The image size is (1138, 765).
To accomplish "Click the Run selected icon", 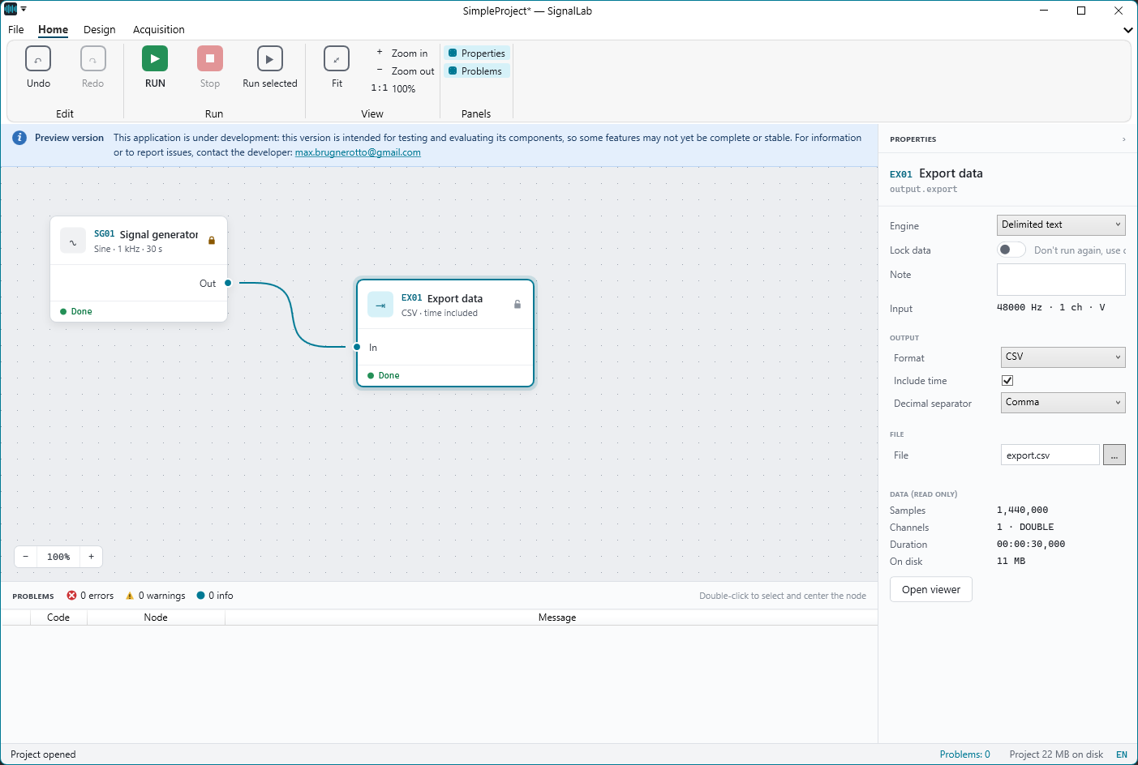I will (270, 59).
